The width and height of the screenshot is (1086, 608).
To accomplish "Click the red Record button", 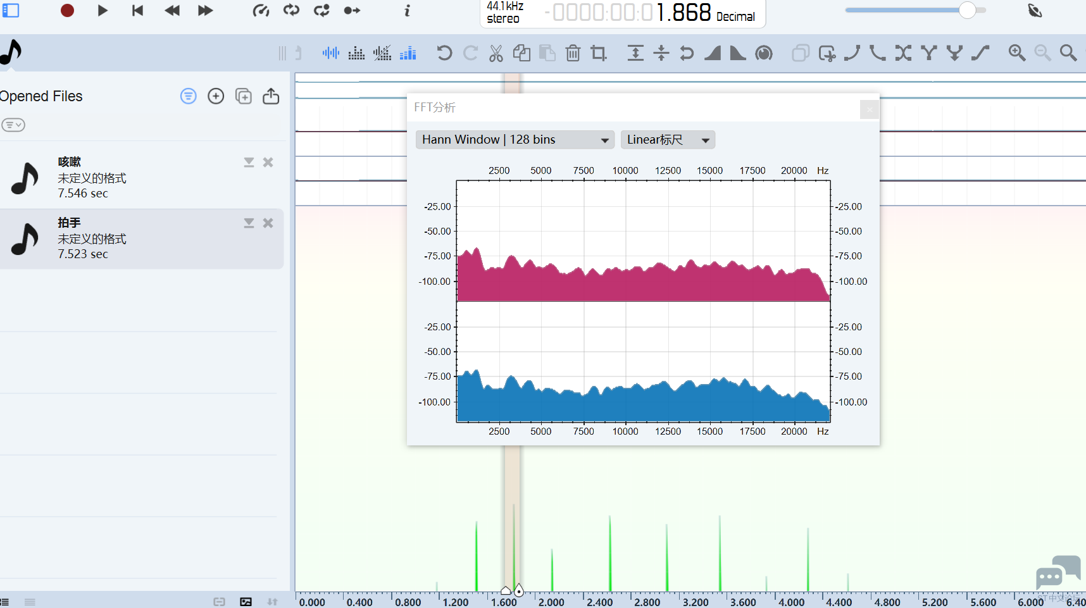I will pyautogui.click(x=67, y=11).
